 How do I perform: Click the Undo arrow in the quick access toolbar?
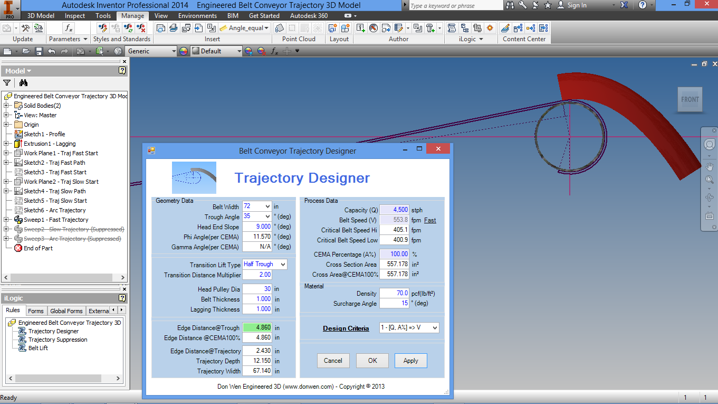coord(51,51)
